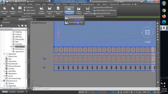Click the Windows Start button
This screenshot has width=168, height=94.
[164, 4]
